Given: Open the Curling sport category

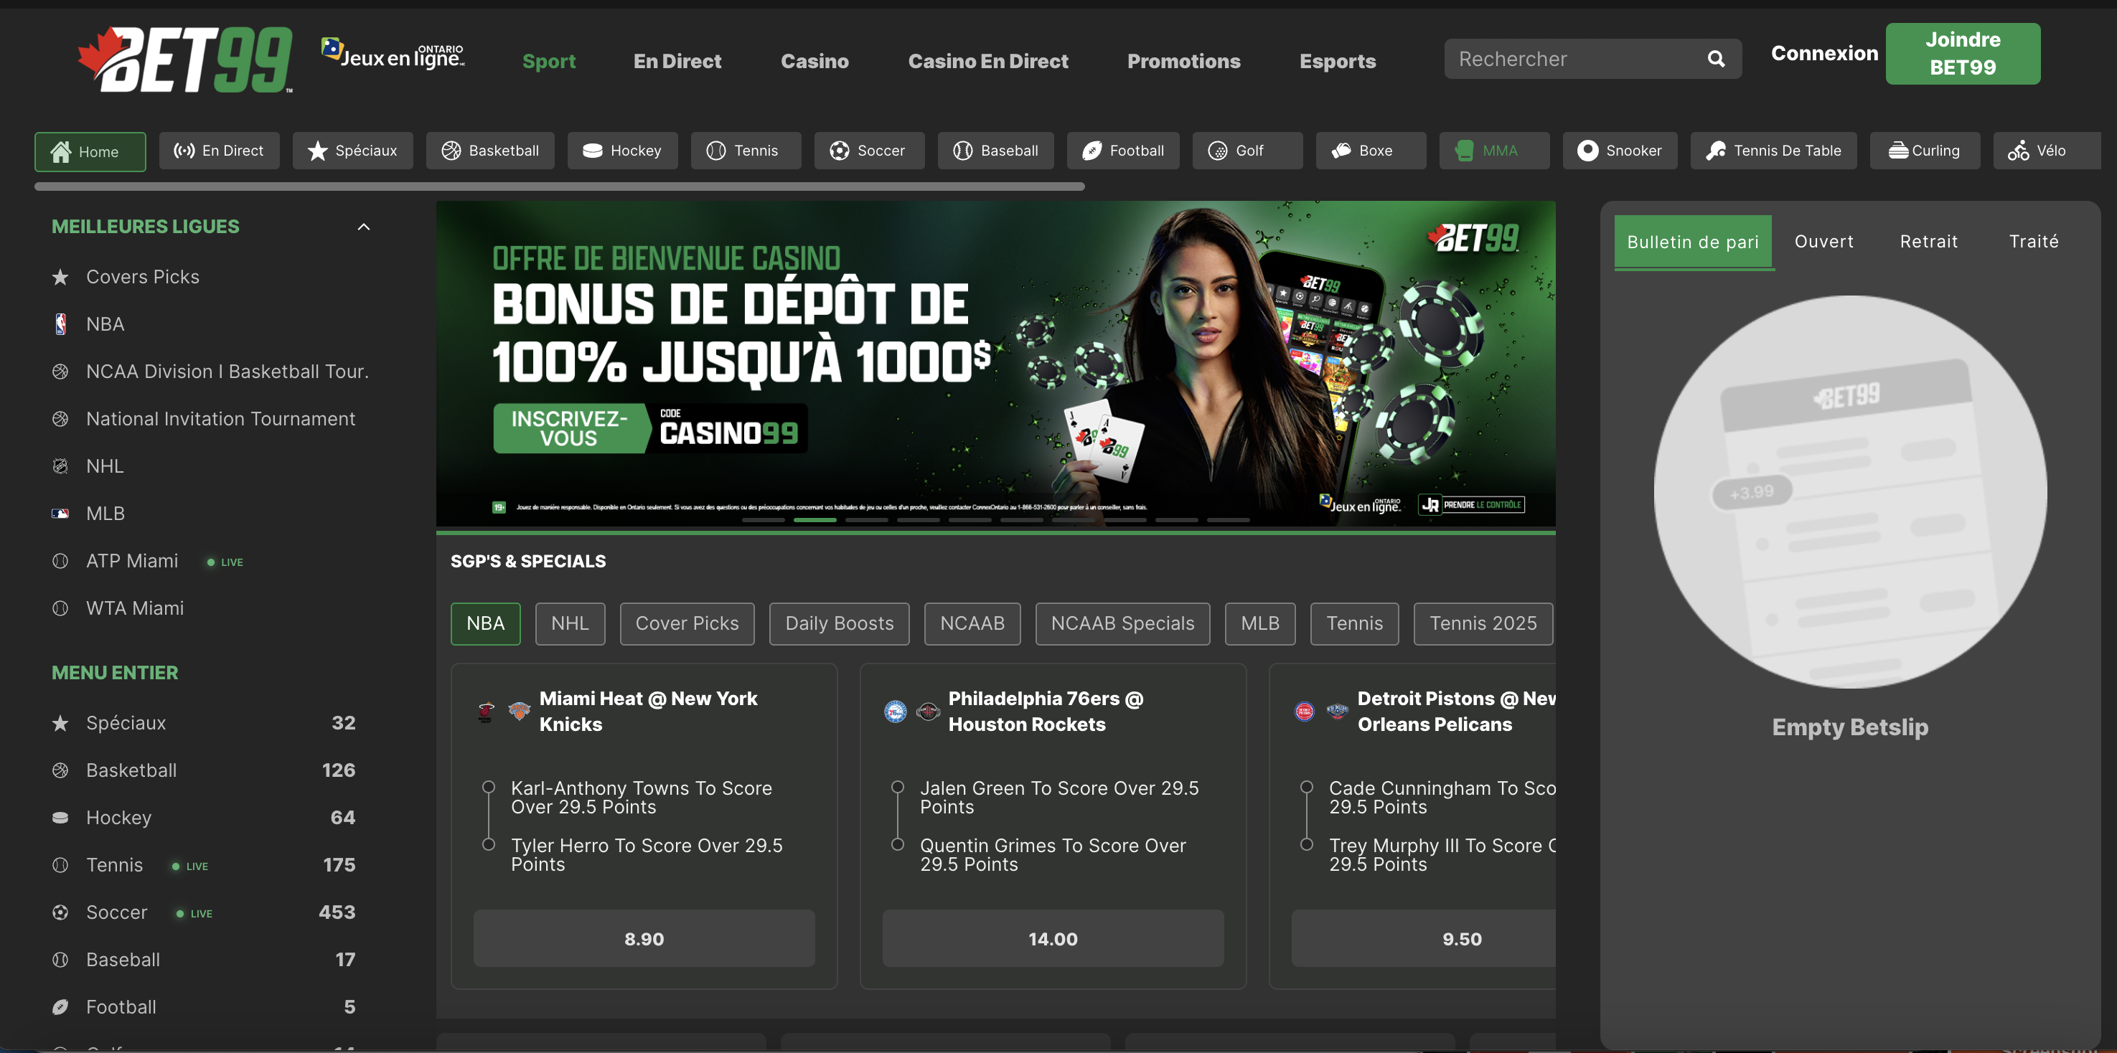Looking at the screenshot, I should point(1924,151).
